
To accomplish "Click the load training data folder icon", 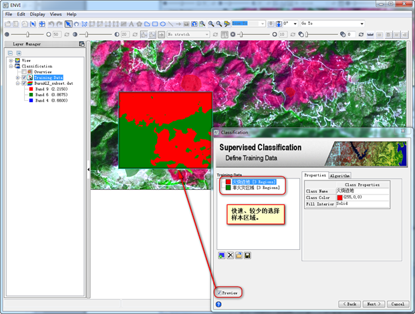I will point(239,255).
